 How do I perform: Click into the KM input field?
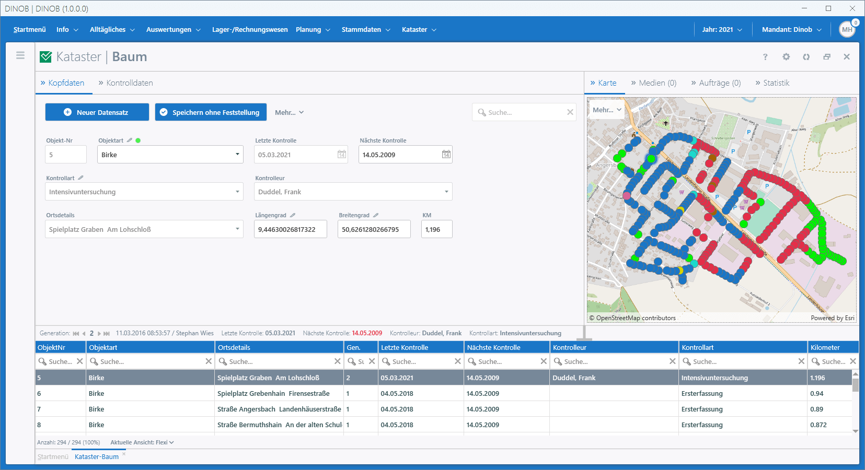pos(436,229)
